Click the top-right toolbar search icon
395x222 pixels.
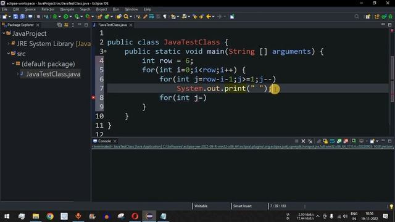[357, 17]
